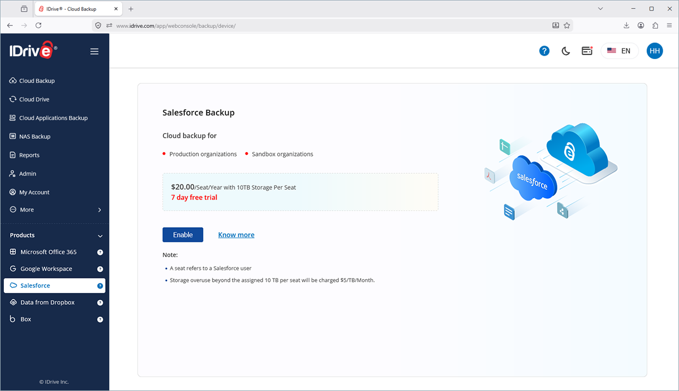The width and height of the screenshot is (679, 391).
Task: Open the EN language selector
Action: (x=619, y=51)
